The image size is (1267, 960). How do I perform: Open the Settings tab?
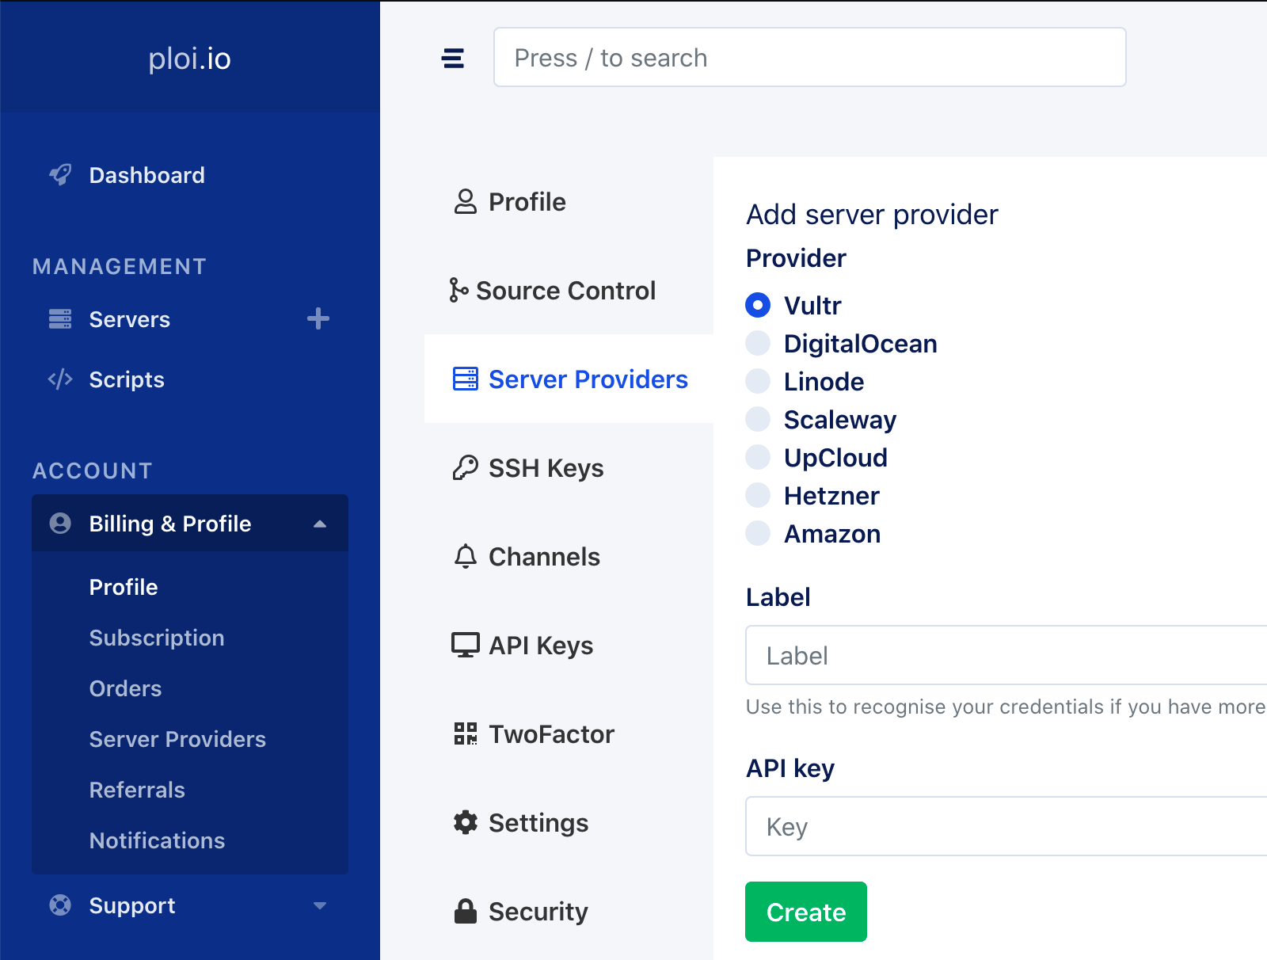click(569, 823)
